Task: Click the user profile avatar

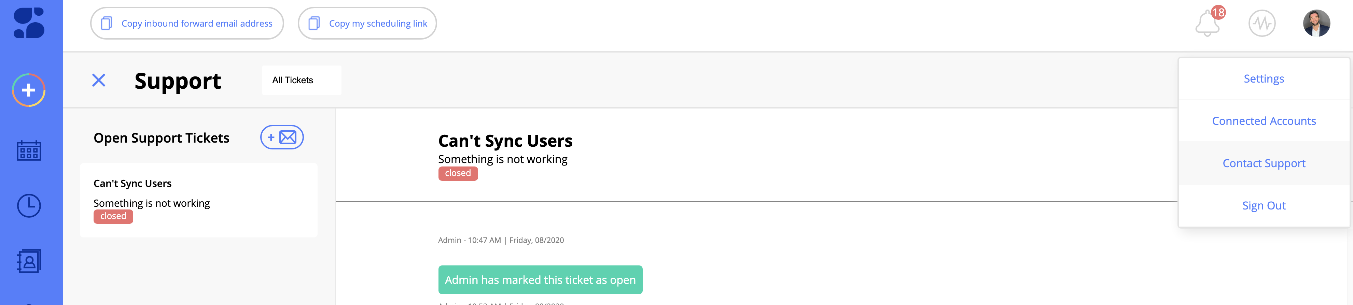Action: click(1316, 24)
